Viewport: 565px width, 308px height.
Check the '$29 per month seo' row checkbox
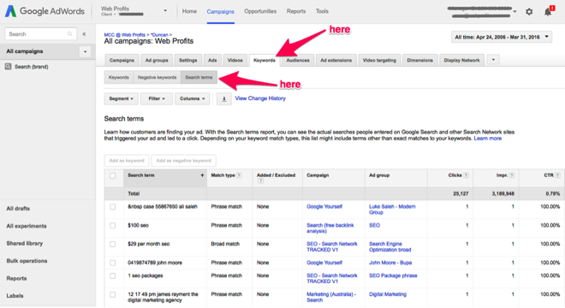click(x=113, y=244)
